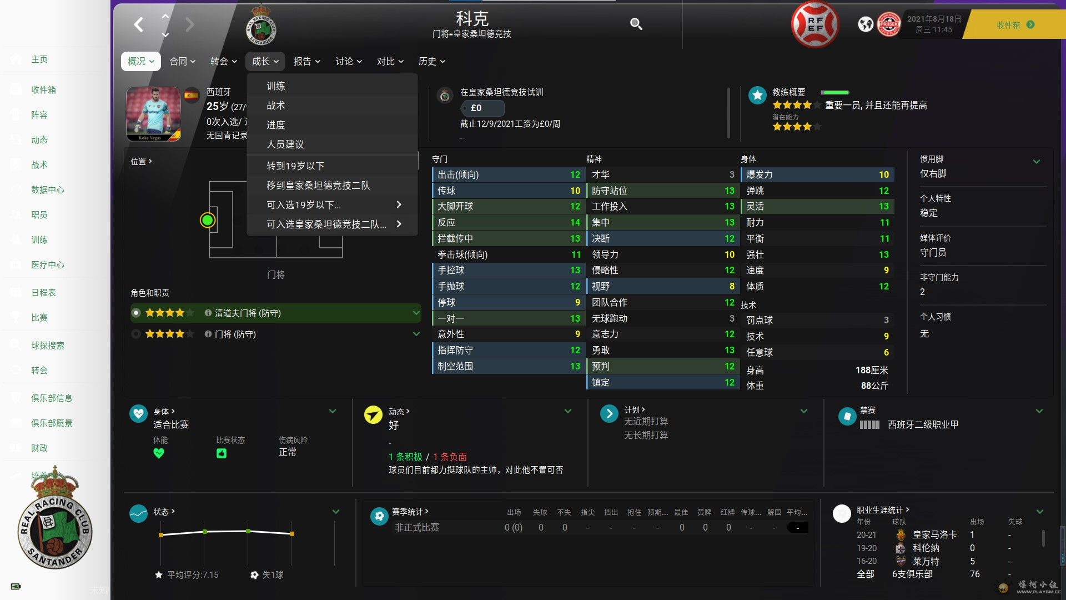Open 可入选19岁以下 submenu
This screenshot has width=1066, height=600.
coord(332,205)
